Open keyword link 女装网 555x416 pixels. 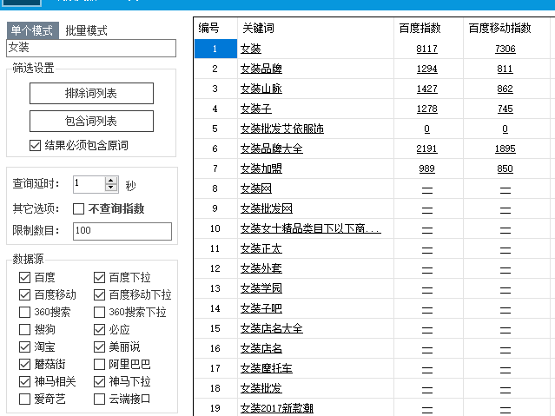[x=256, y=188]
